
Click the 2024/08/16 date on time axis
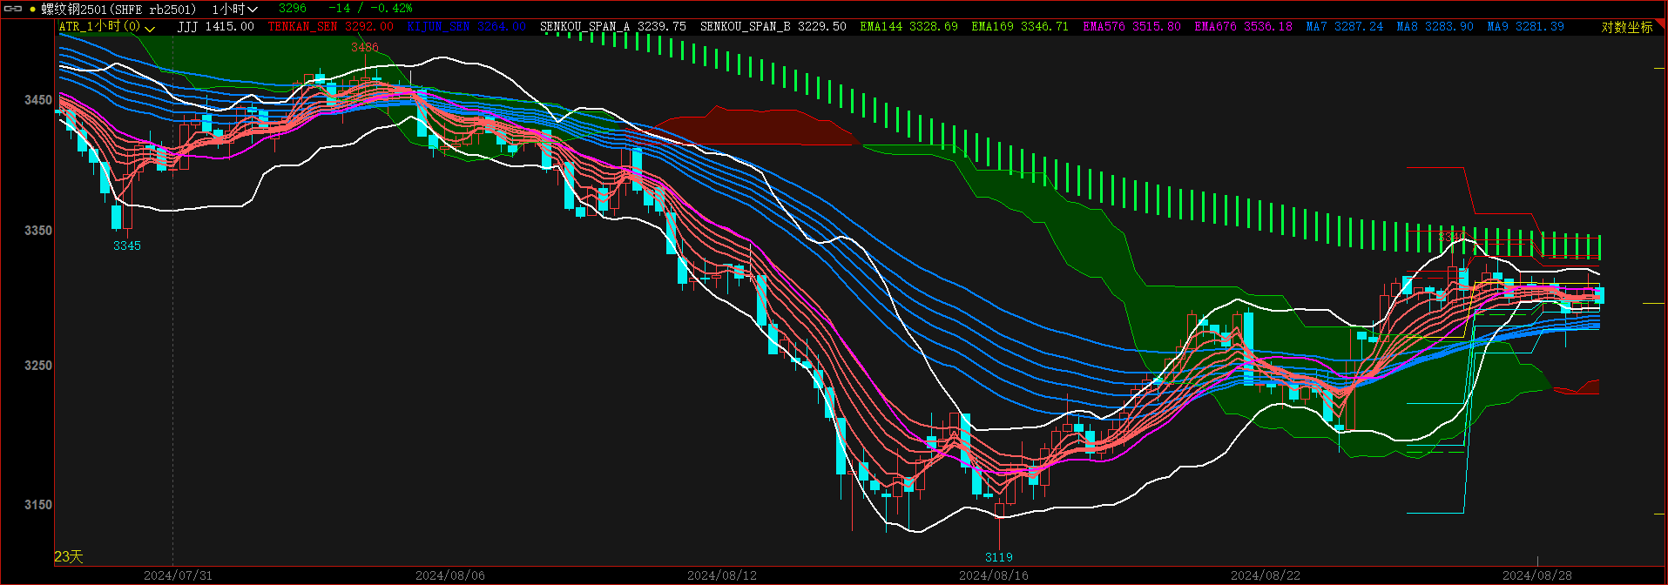[993, 575]
